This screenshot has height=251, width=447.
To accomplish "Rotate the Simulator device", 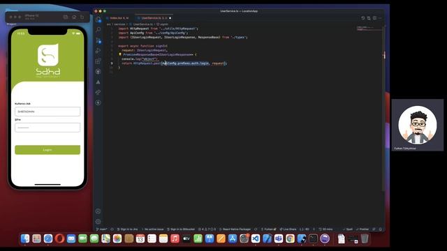I will pyautogui.click(x=82, y=17).
